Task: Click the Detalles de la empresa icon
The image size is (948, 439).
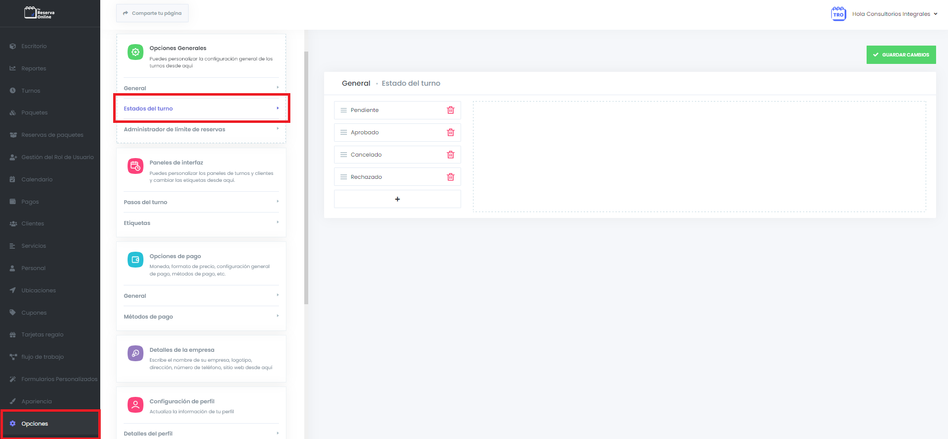Action: tap(135, 353)
